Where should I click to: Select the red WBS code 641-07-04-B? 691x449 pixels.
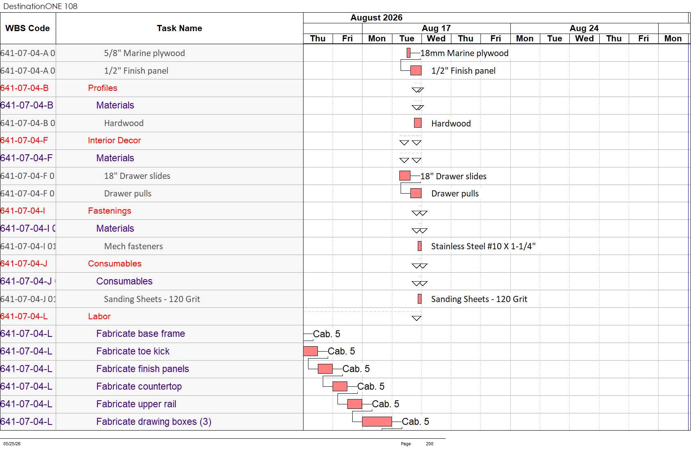click(x=25, y=88)
